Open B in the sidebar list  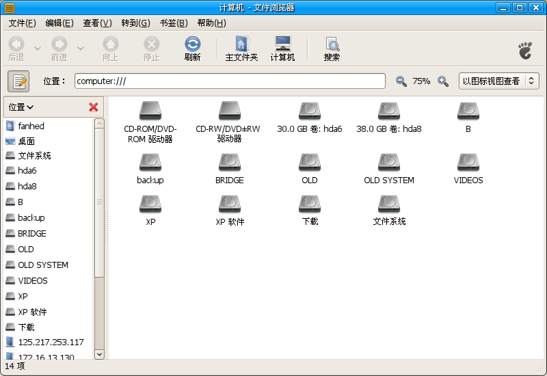[x=49, y=202]
